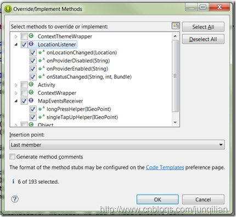This screenshot has height=217, width=236.
Task: Select the LocationListener tree row label
Action: [x=57, y=44]
